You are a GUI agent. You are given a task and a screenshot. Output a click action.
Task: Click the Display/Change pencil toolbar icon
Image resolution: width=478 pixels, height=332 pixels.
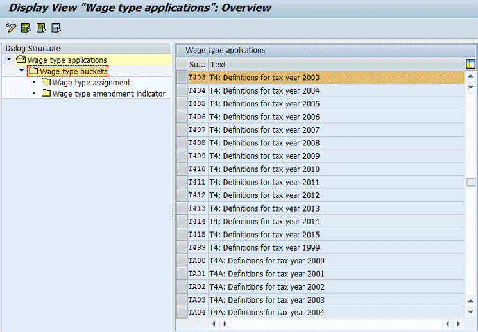tap(11, 28)
